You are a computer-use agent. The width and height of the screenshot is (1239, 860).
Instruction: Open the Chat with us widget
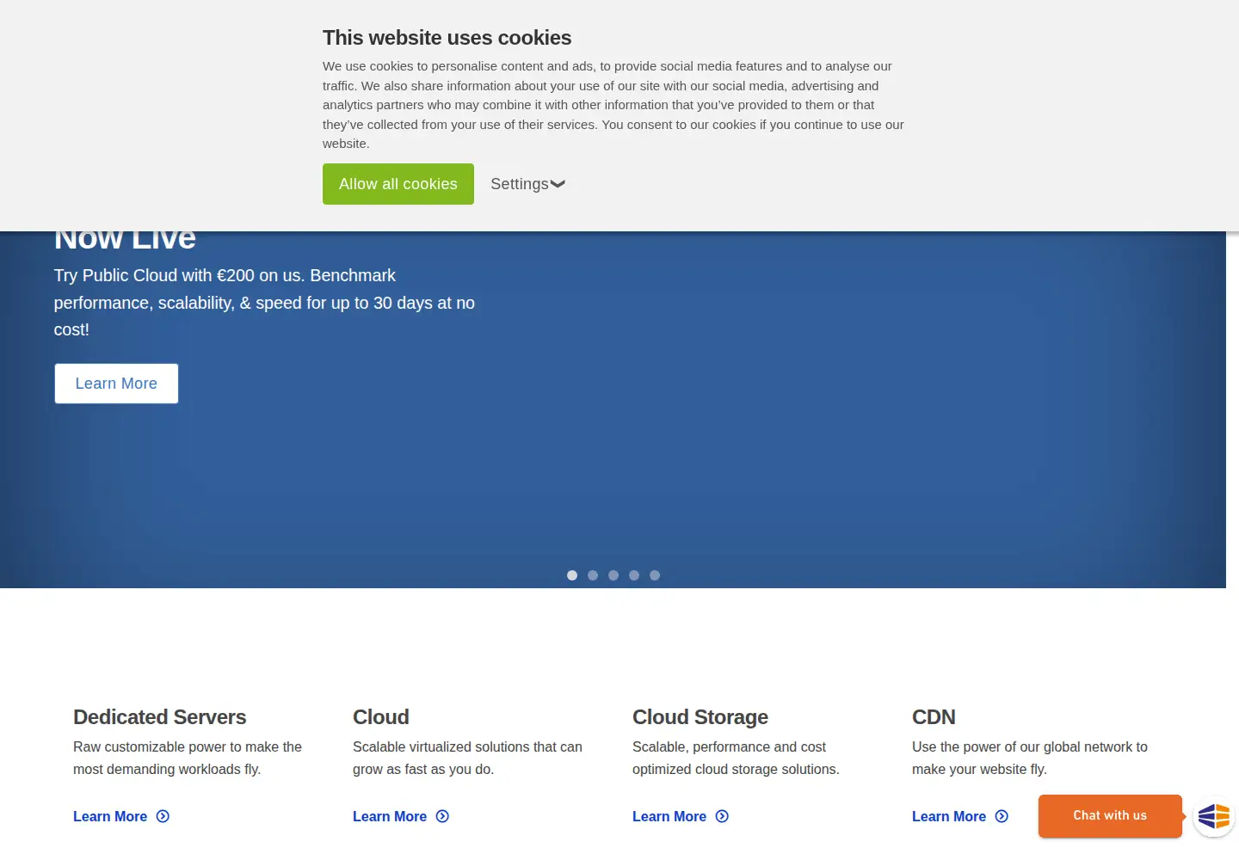click(x=1110, y=815)
